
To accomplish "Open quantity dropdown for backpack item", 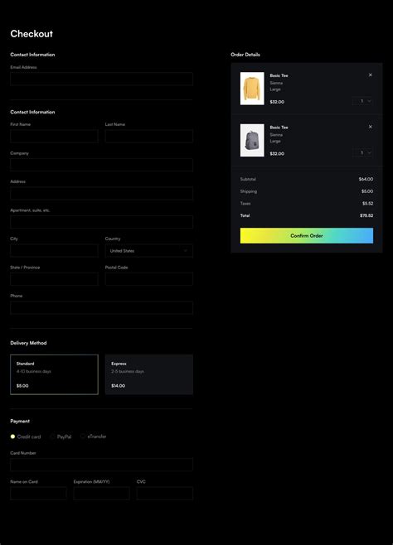I will (x=363, y=152).
